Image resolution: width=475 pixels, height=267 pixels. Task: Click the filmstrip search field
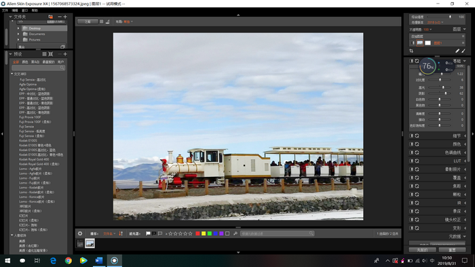click(x=277, y=233)
